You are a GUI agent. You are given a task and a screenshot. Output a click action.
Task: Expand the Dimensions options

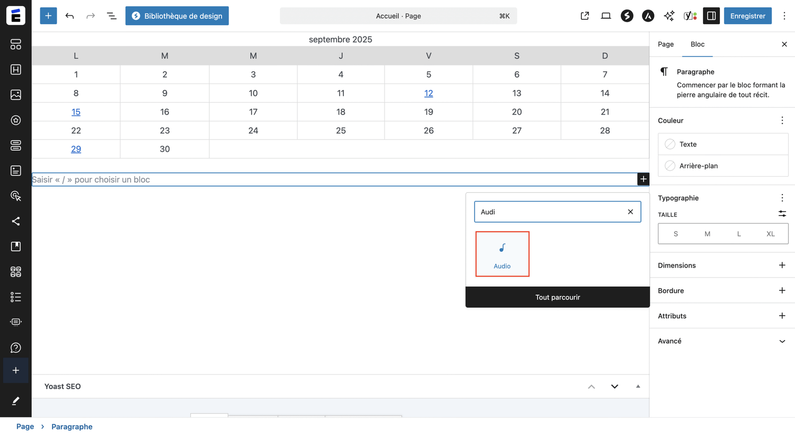tap(782, 265)
